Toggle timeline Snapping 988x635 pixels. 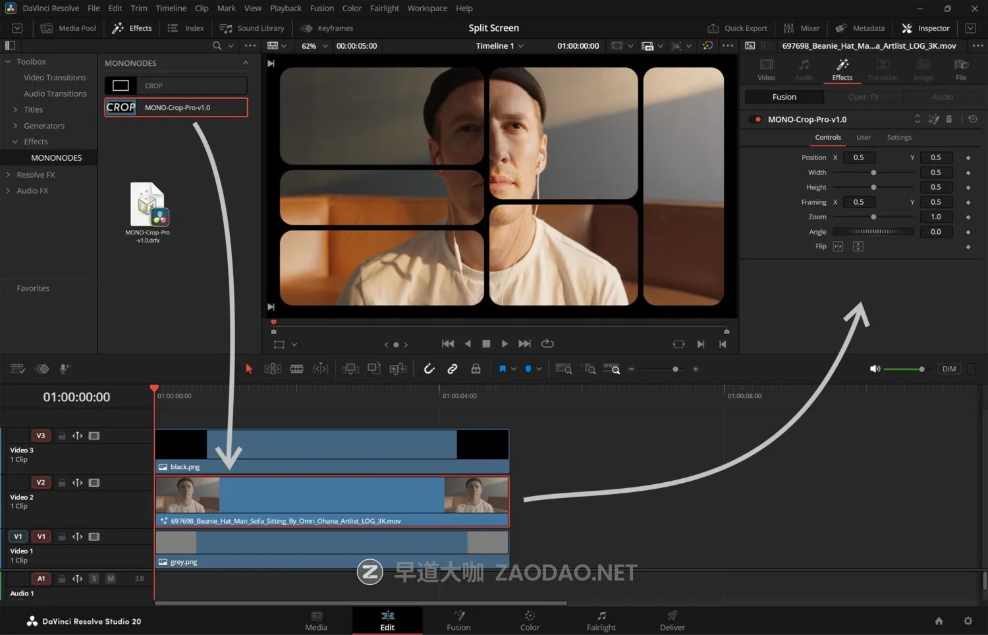[429, 369]
